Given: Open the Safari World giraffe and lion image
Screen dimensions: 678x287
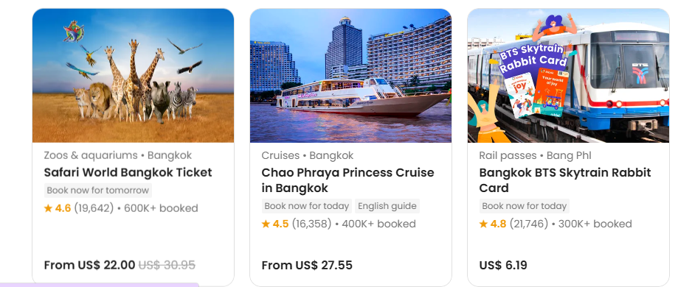Looking at the screenshot, I should 134,76.
